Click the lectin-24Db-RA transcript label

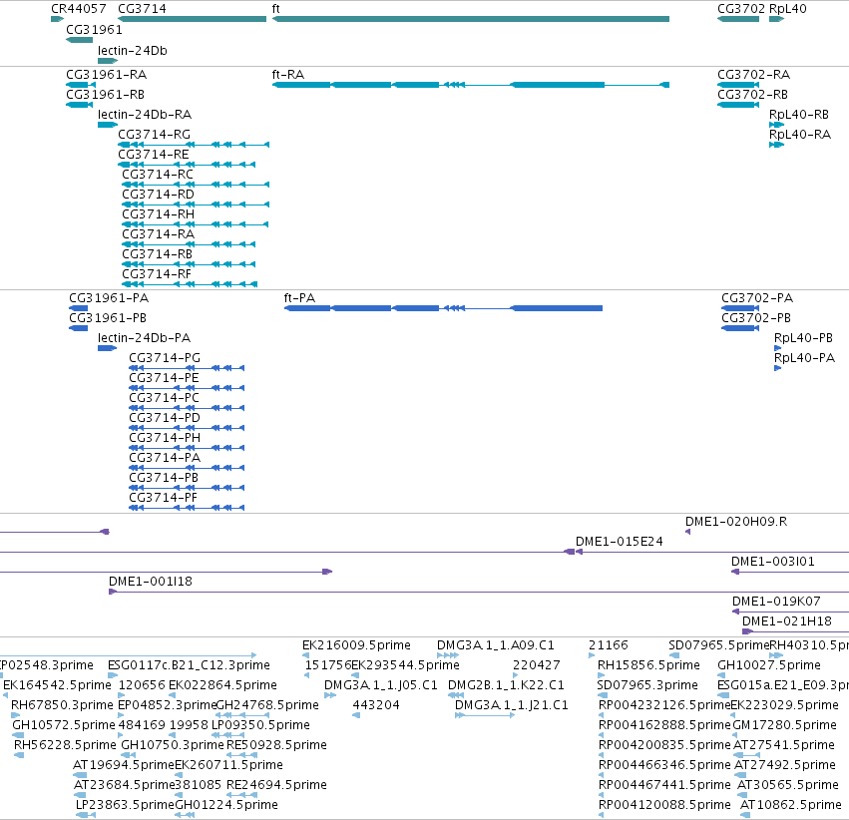[x=145, y=115]
